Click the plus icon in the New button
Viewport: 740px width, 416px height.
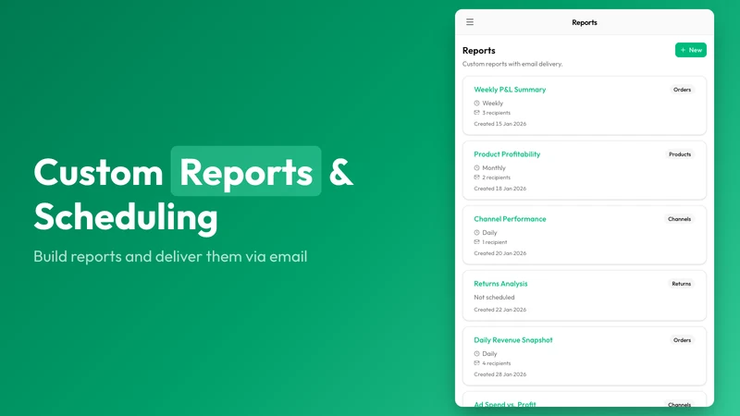(683, 50)
